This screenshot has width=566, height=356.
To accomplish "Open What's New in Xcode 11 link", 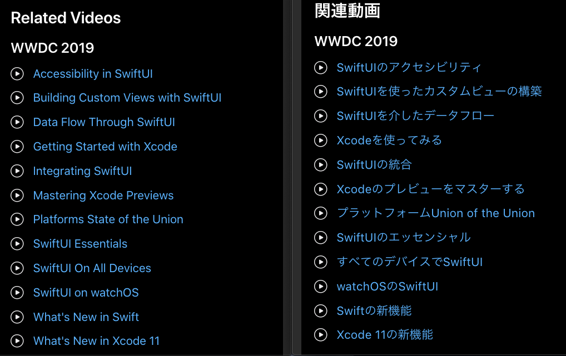I will tap(96, 341).
